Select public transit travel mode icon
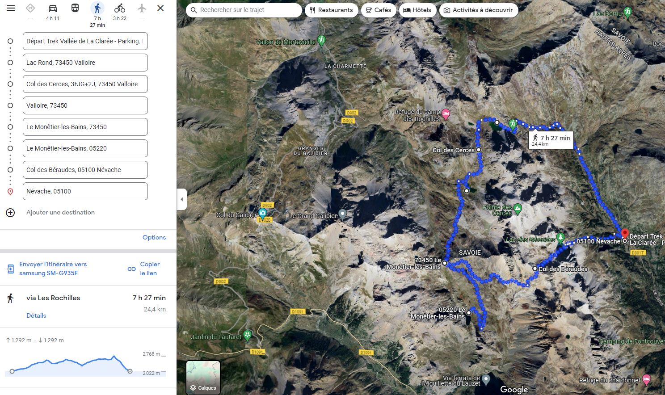Image resolution: width=665 pixels, height=395 pixels. pos(75,8)
